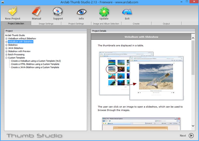Select the Output tab
199x141 pixels.
[x=166, y=24]
